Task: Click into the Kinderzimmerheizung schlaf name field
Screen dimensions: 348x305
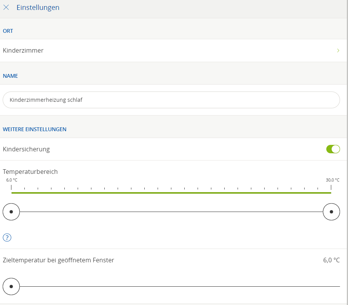Action: (x=171, y=100)
